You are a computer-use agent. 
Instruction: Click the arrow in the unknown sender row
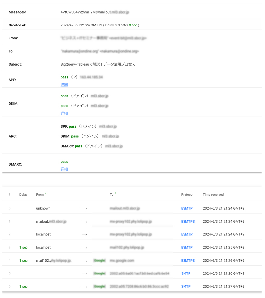pyautogui.click(x=84, y=209)
